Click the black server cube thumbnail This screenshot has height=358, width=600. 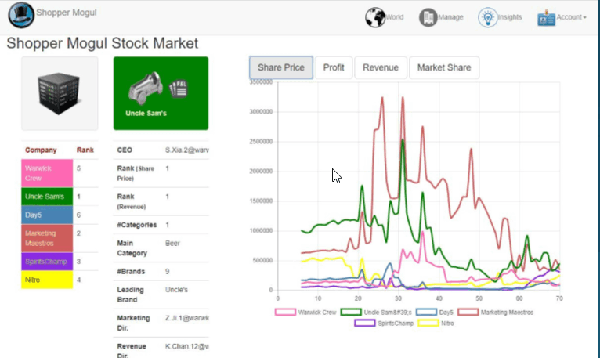[60, 93]
